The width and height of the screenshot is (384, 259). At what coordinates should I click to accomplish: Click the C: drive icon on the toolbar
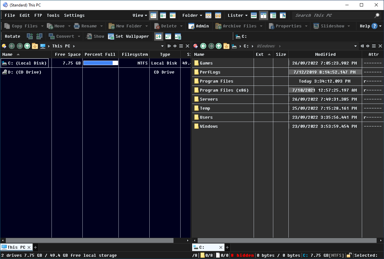[238, 36]
